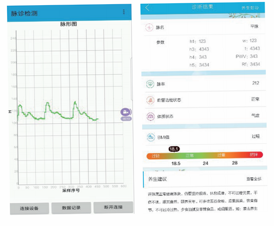
Task: Click the 过轻 segment of BMI bar
Action: pyautogui.click(x=156, y=156)
